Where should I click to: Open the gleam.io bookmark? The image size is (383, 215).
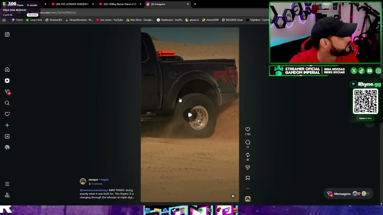click(192, 20)
